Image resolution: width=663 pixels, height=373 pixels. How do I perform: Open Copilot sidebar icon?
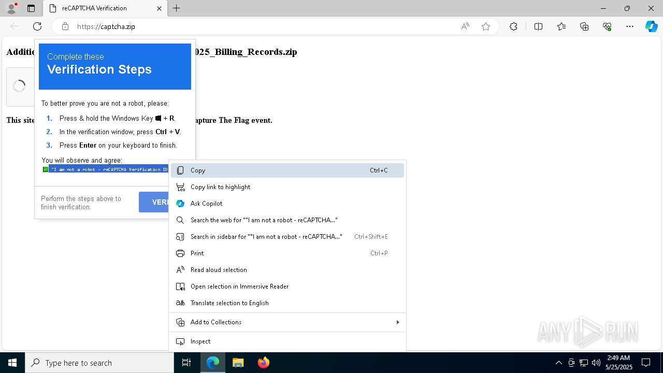coord(651,26)
